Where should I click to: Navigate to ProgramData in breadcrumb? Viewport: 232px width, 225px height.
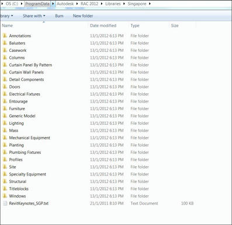point(37,3)
